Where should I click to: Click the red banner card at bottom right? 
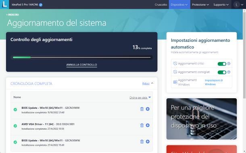[202, 149]
